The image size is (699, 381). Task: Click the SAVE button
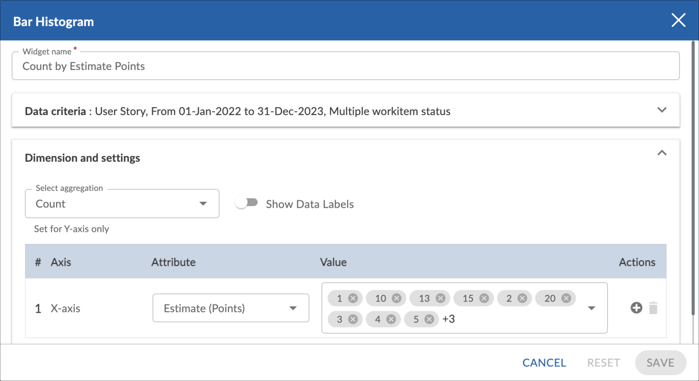660,362
